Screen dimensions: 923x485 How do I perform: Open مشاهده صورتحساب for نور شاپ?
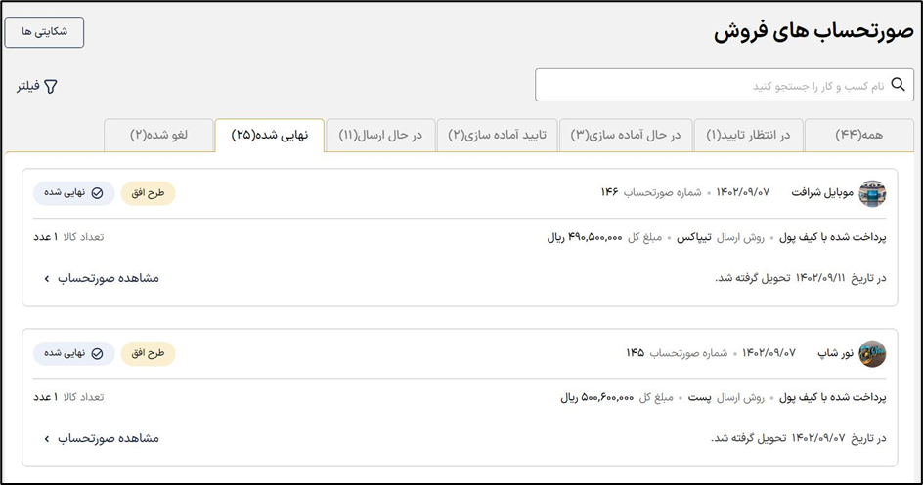(108, 439)
